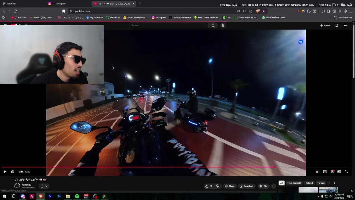
Task: Open the Create menu
Action: tap(325, 26)
